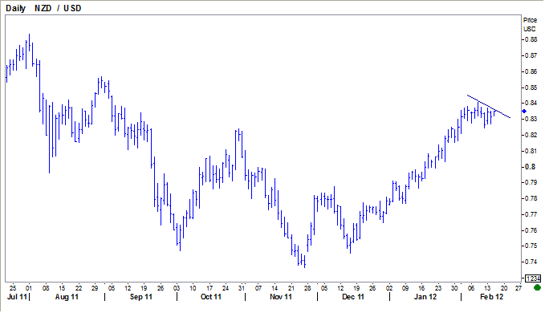Click the Price USD axis header
Viewport: 545px width, 313px height.
coord(530,25)
